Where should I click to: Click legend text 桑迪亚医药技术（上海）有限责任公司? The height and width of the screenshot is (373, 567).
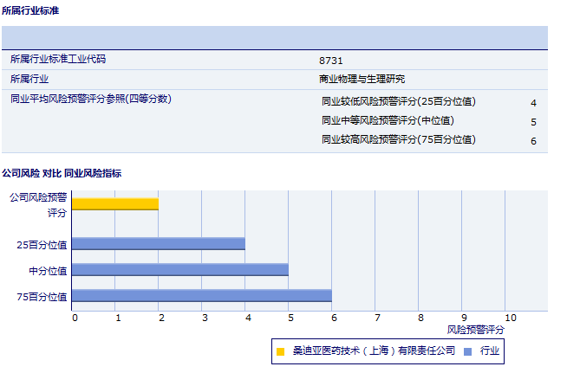tap(374, 350)
